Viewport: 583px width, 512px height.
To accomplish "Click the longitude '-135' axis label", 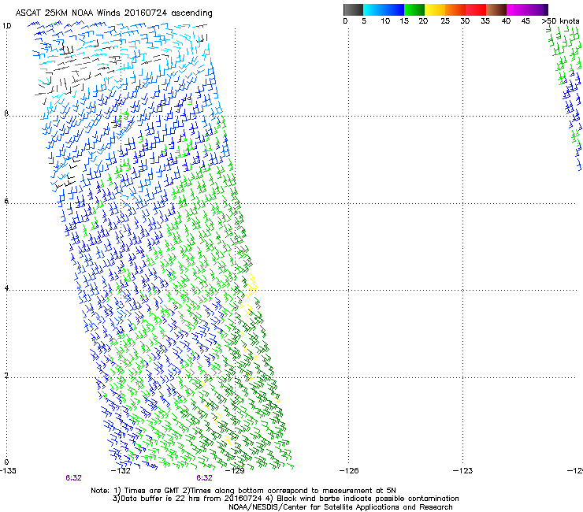I will [8, 471].
